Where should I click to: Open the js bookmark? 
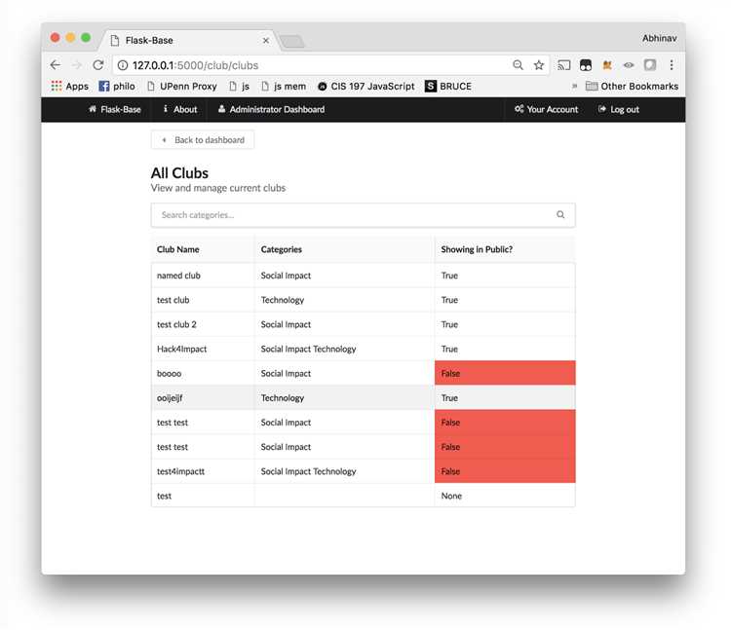(239, 86)
